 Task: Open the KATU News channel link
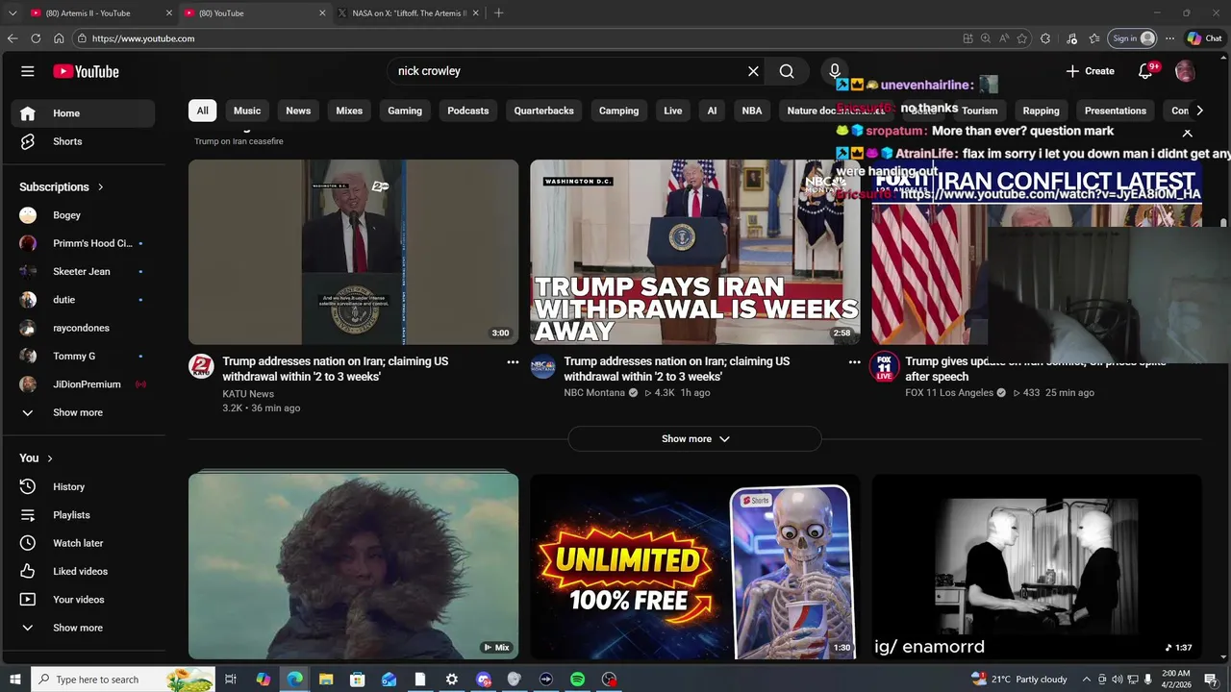[x=248, y=394]
